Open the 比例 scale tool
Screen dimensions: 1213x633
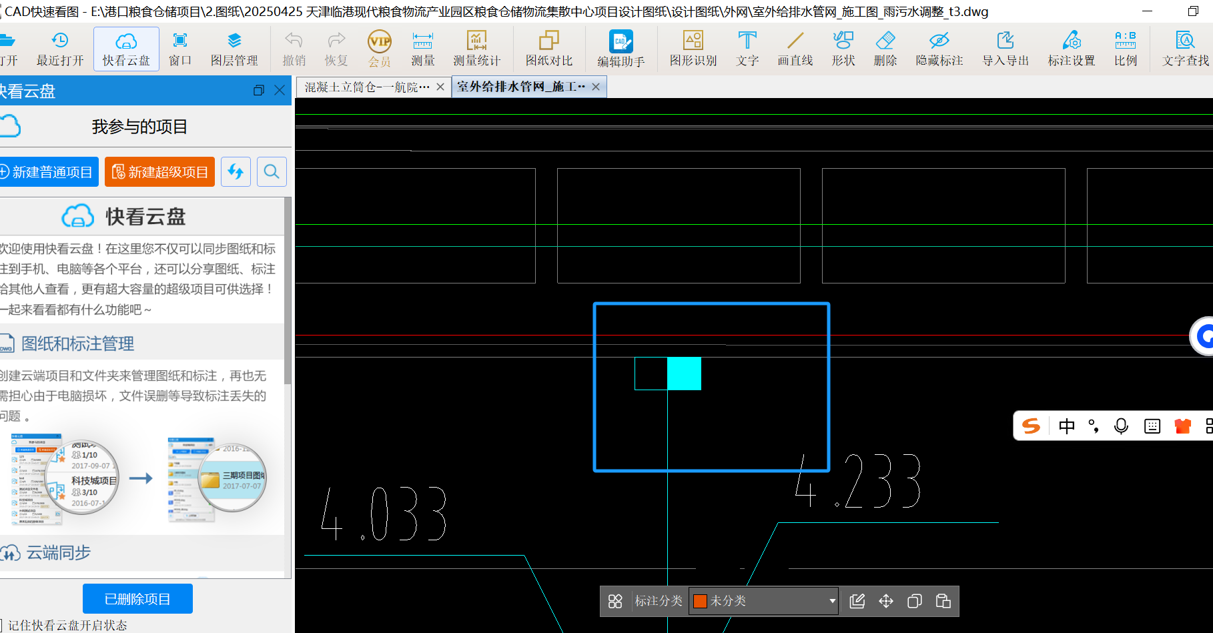[x=1125, y=49]
